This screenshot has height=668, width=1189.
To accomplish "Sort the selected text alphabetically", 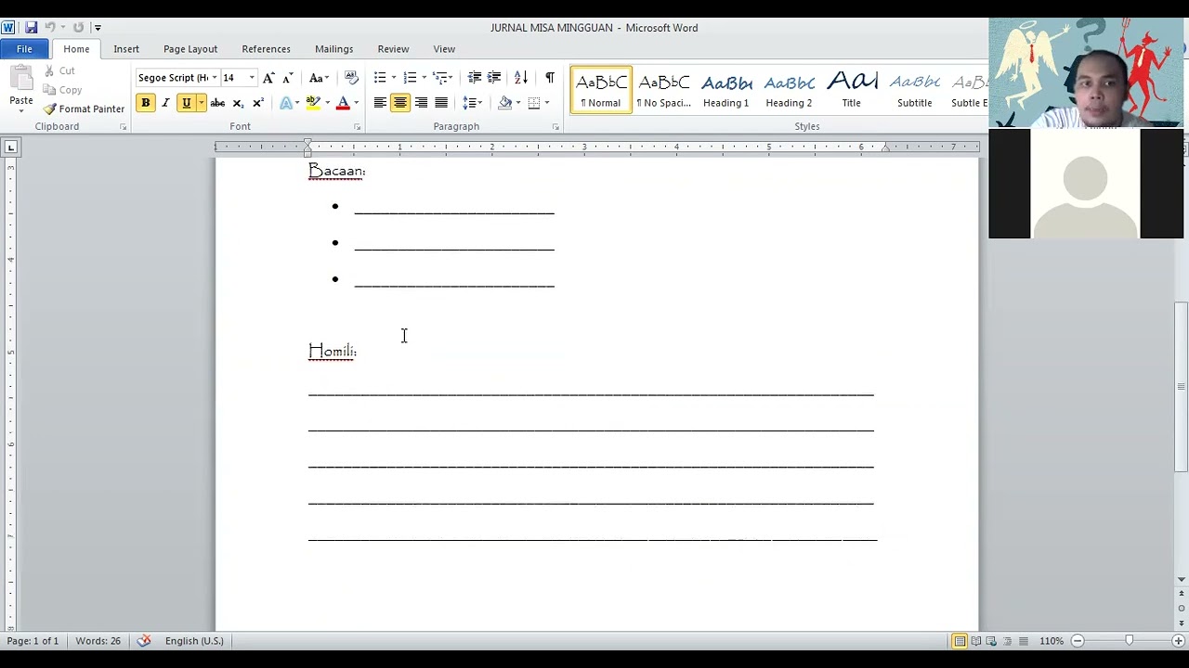I will click(x=521, y=78).
